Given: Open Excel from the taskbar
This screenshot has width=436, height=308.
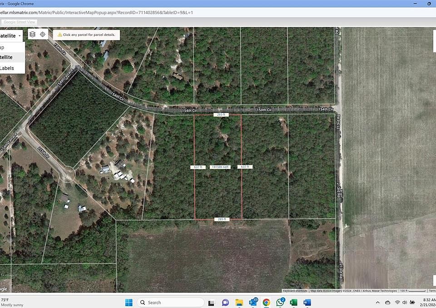Looking at the screenshot, I should click(294, 303).
